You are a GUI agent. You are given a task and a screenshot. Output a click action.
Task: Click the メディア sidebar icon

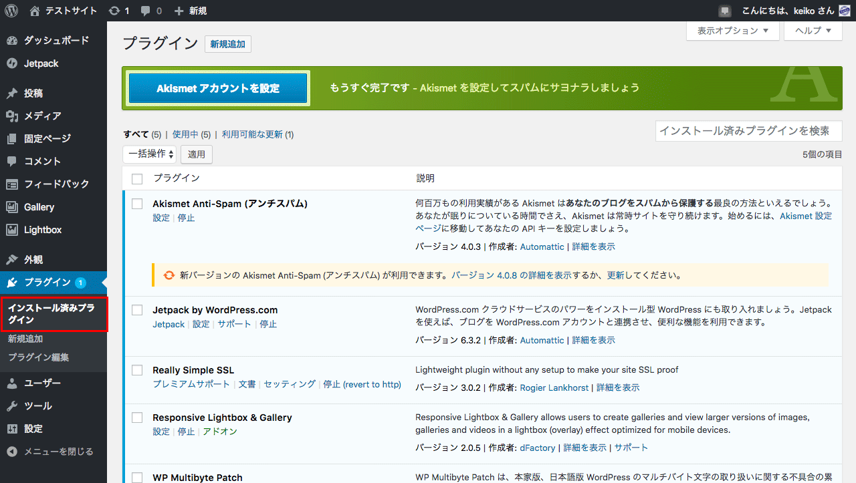click(x=12, y=116)
